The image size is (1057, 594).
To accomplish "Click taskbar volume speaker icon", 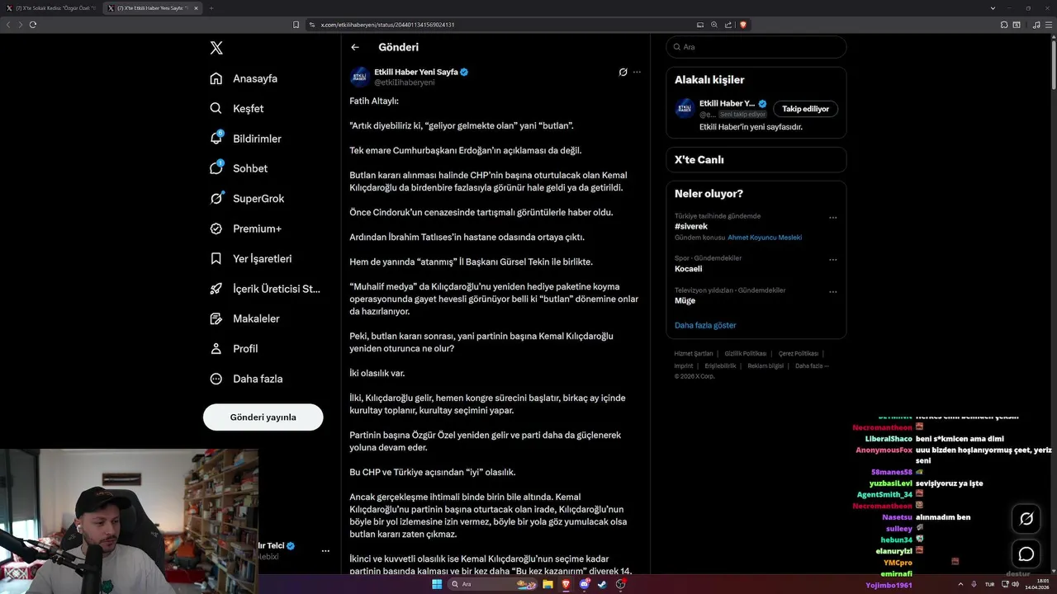I will pyautogui.click(x=1015, y=584).
